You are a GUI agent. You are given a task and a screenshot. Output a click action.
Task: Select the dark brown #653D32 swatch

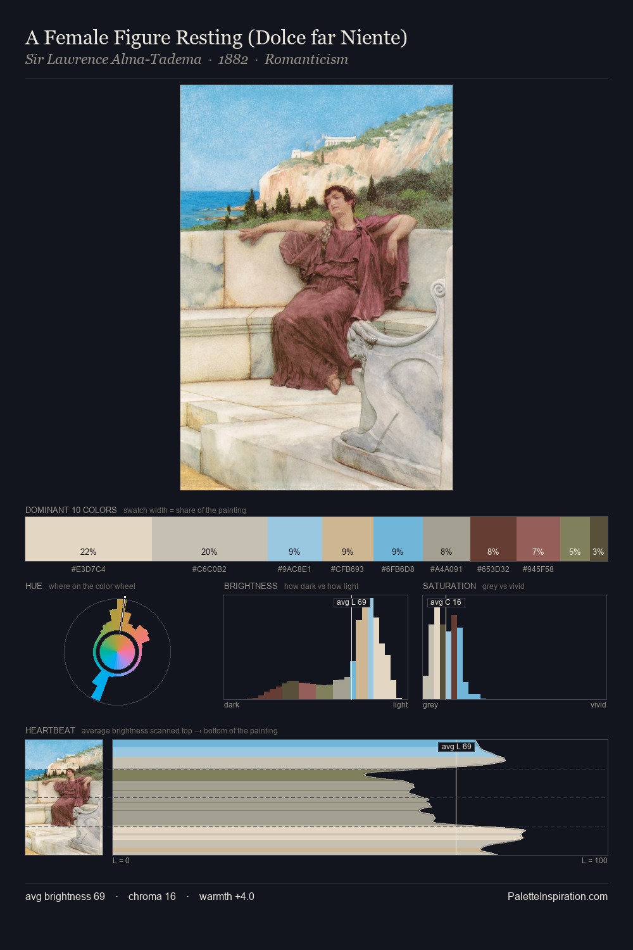[493, 539]
